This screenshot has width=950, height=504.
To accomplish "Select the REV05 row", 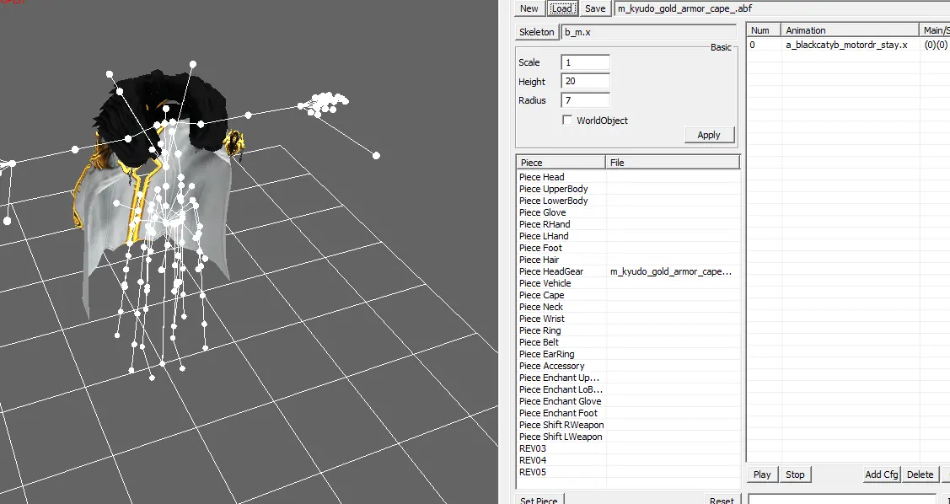I will coord(628,473).
